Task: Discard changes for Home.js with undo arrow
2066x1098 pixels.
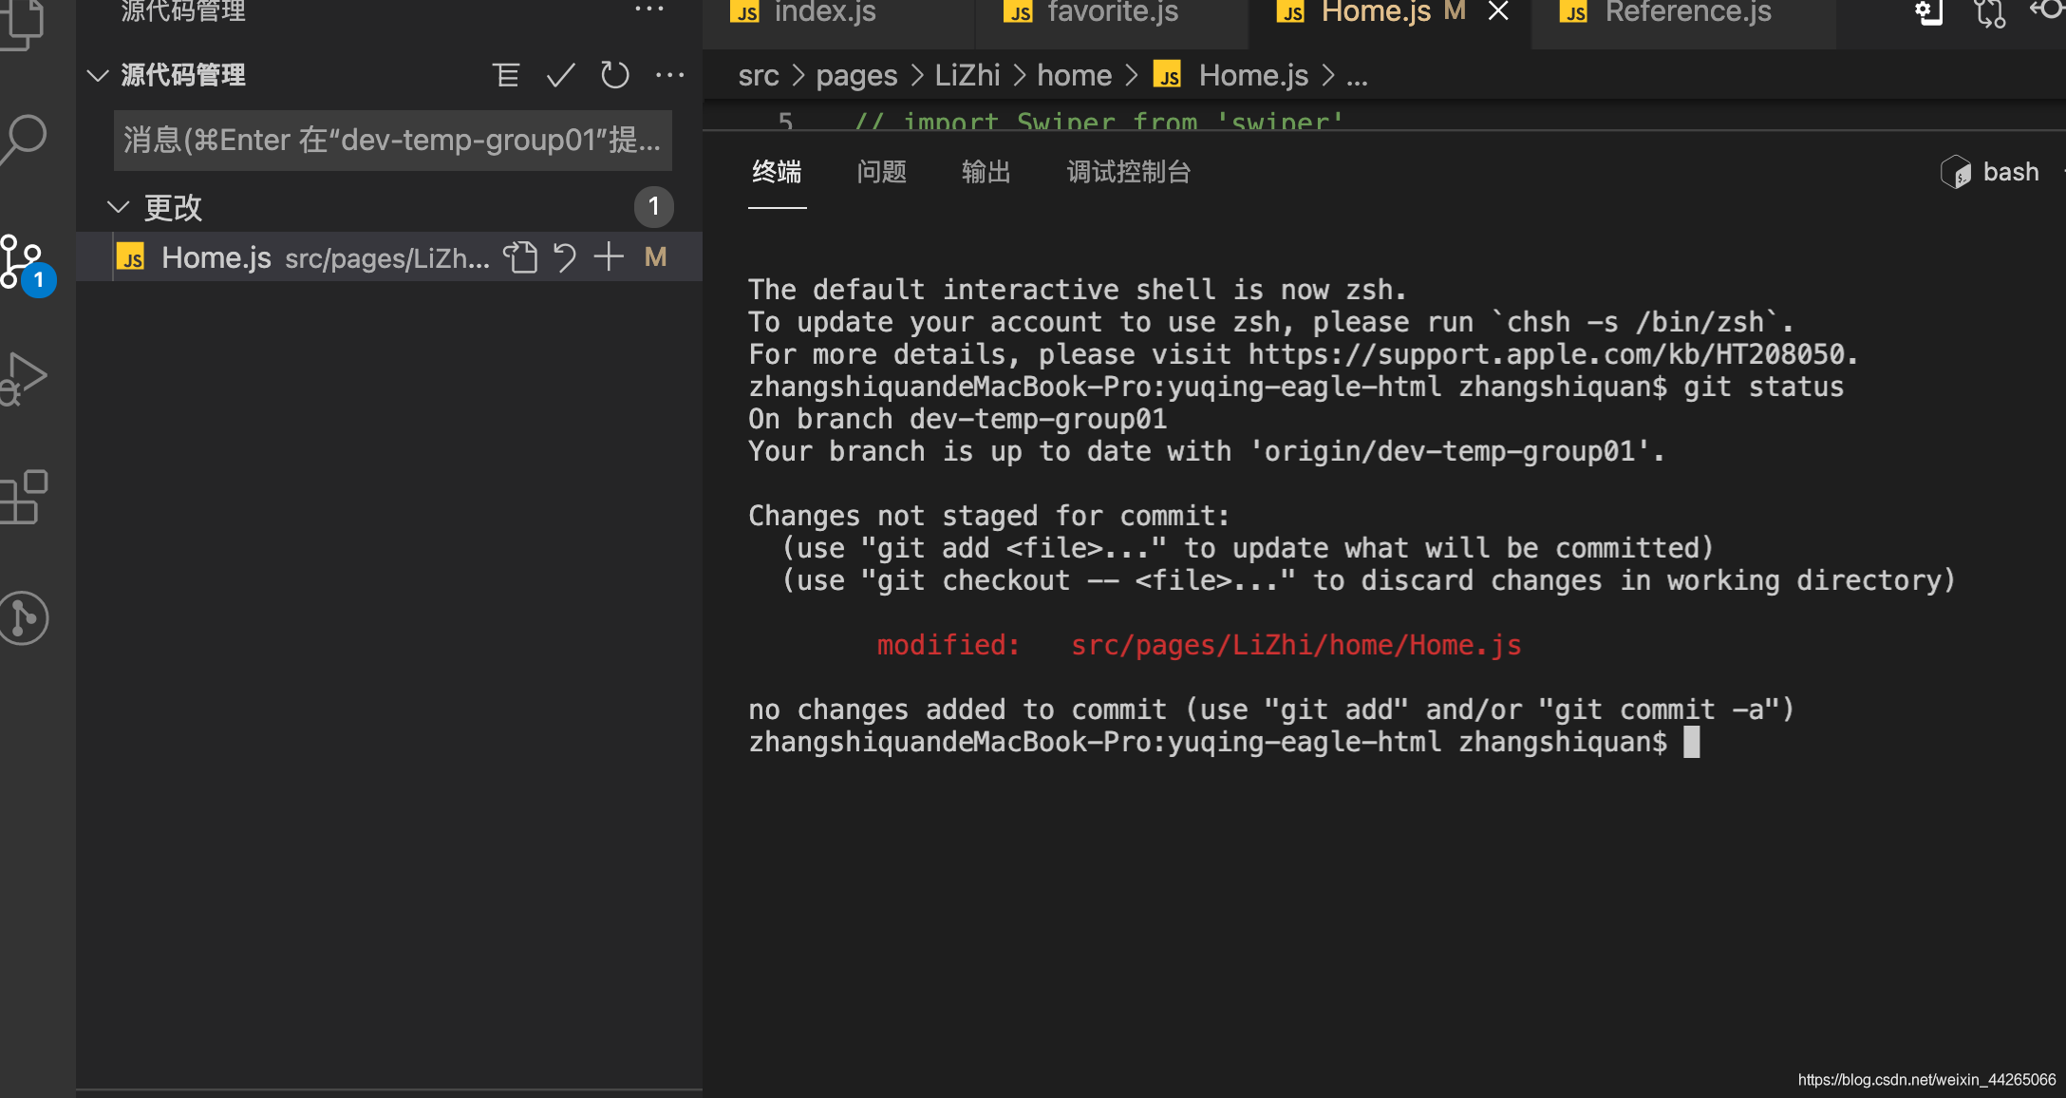Action: tap(565, 257)
